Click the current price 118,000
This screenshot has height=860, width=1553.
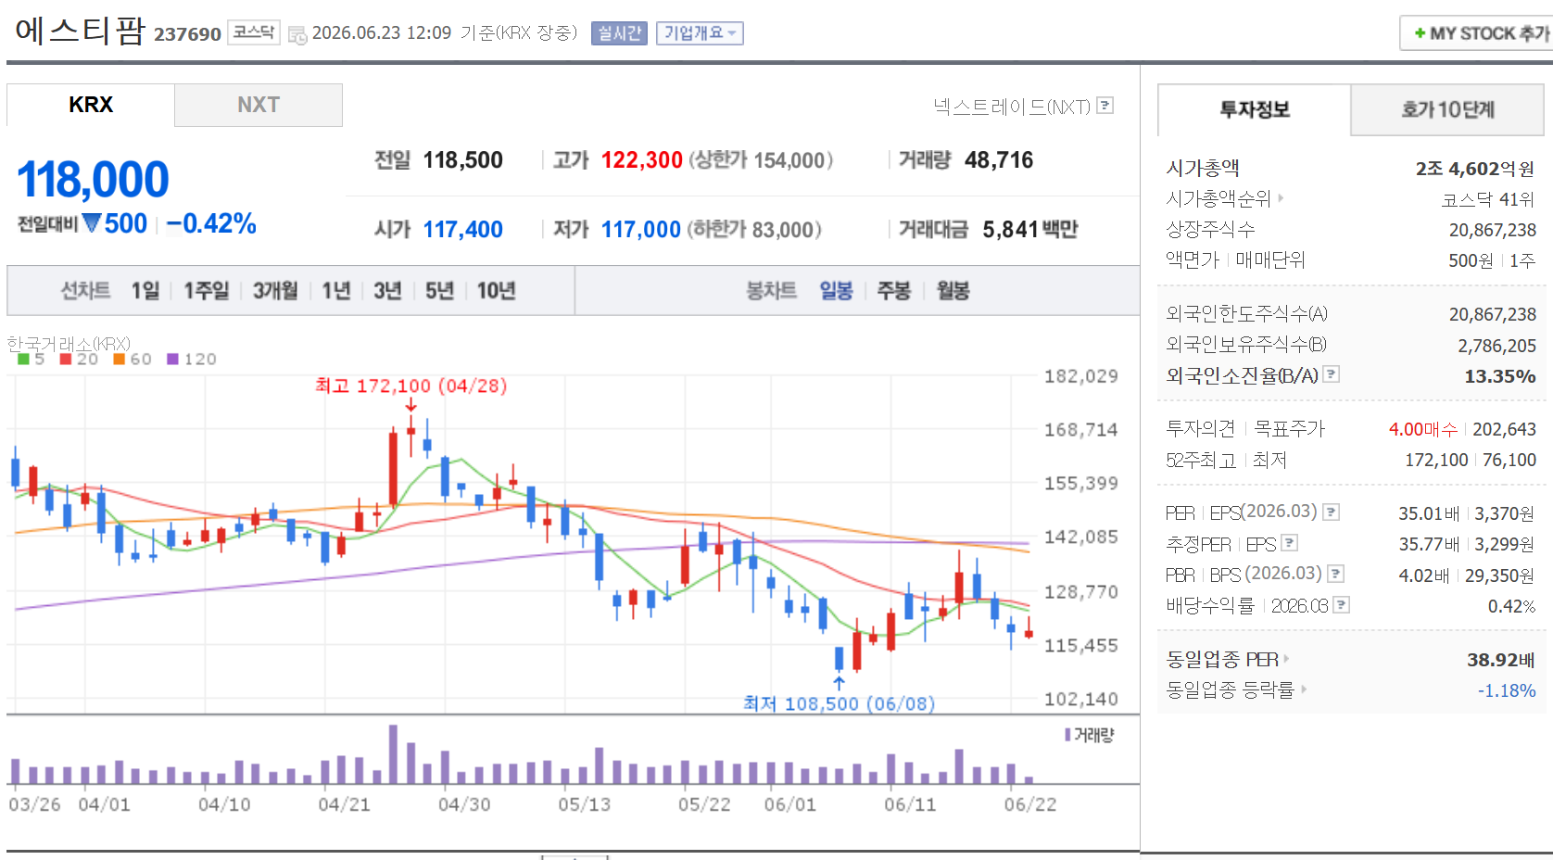(x=93, y=180)
